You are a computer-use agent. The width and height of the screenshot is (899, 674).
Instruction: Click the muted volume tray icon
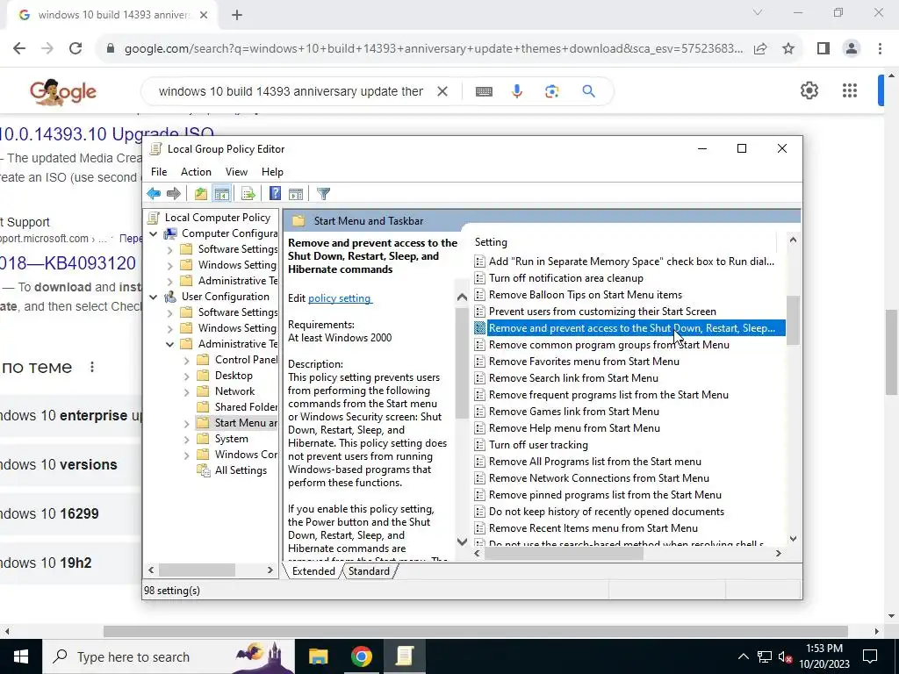[785, 656]
